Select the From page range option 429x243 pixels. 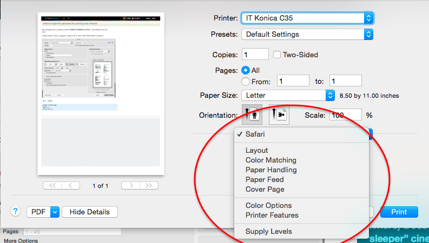tap(246, 82)
